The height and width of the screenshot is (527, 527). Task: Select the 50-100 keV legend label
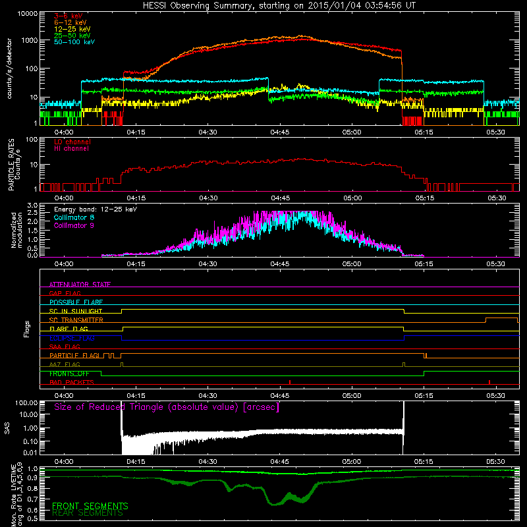coord(74,42)
